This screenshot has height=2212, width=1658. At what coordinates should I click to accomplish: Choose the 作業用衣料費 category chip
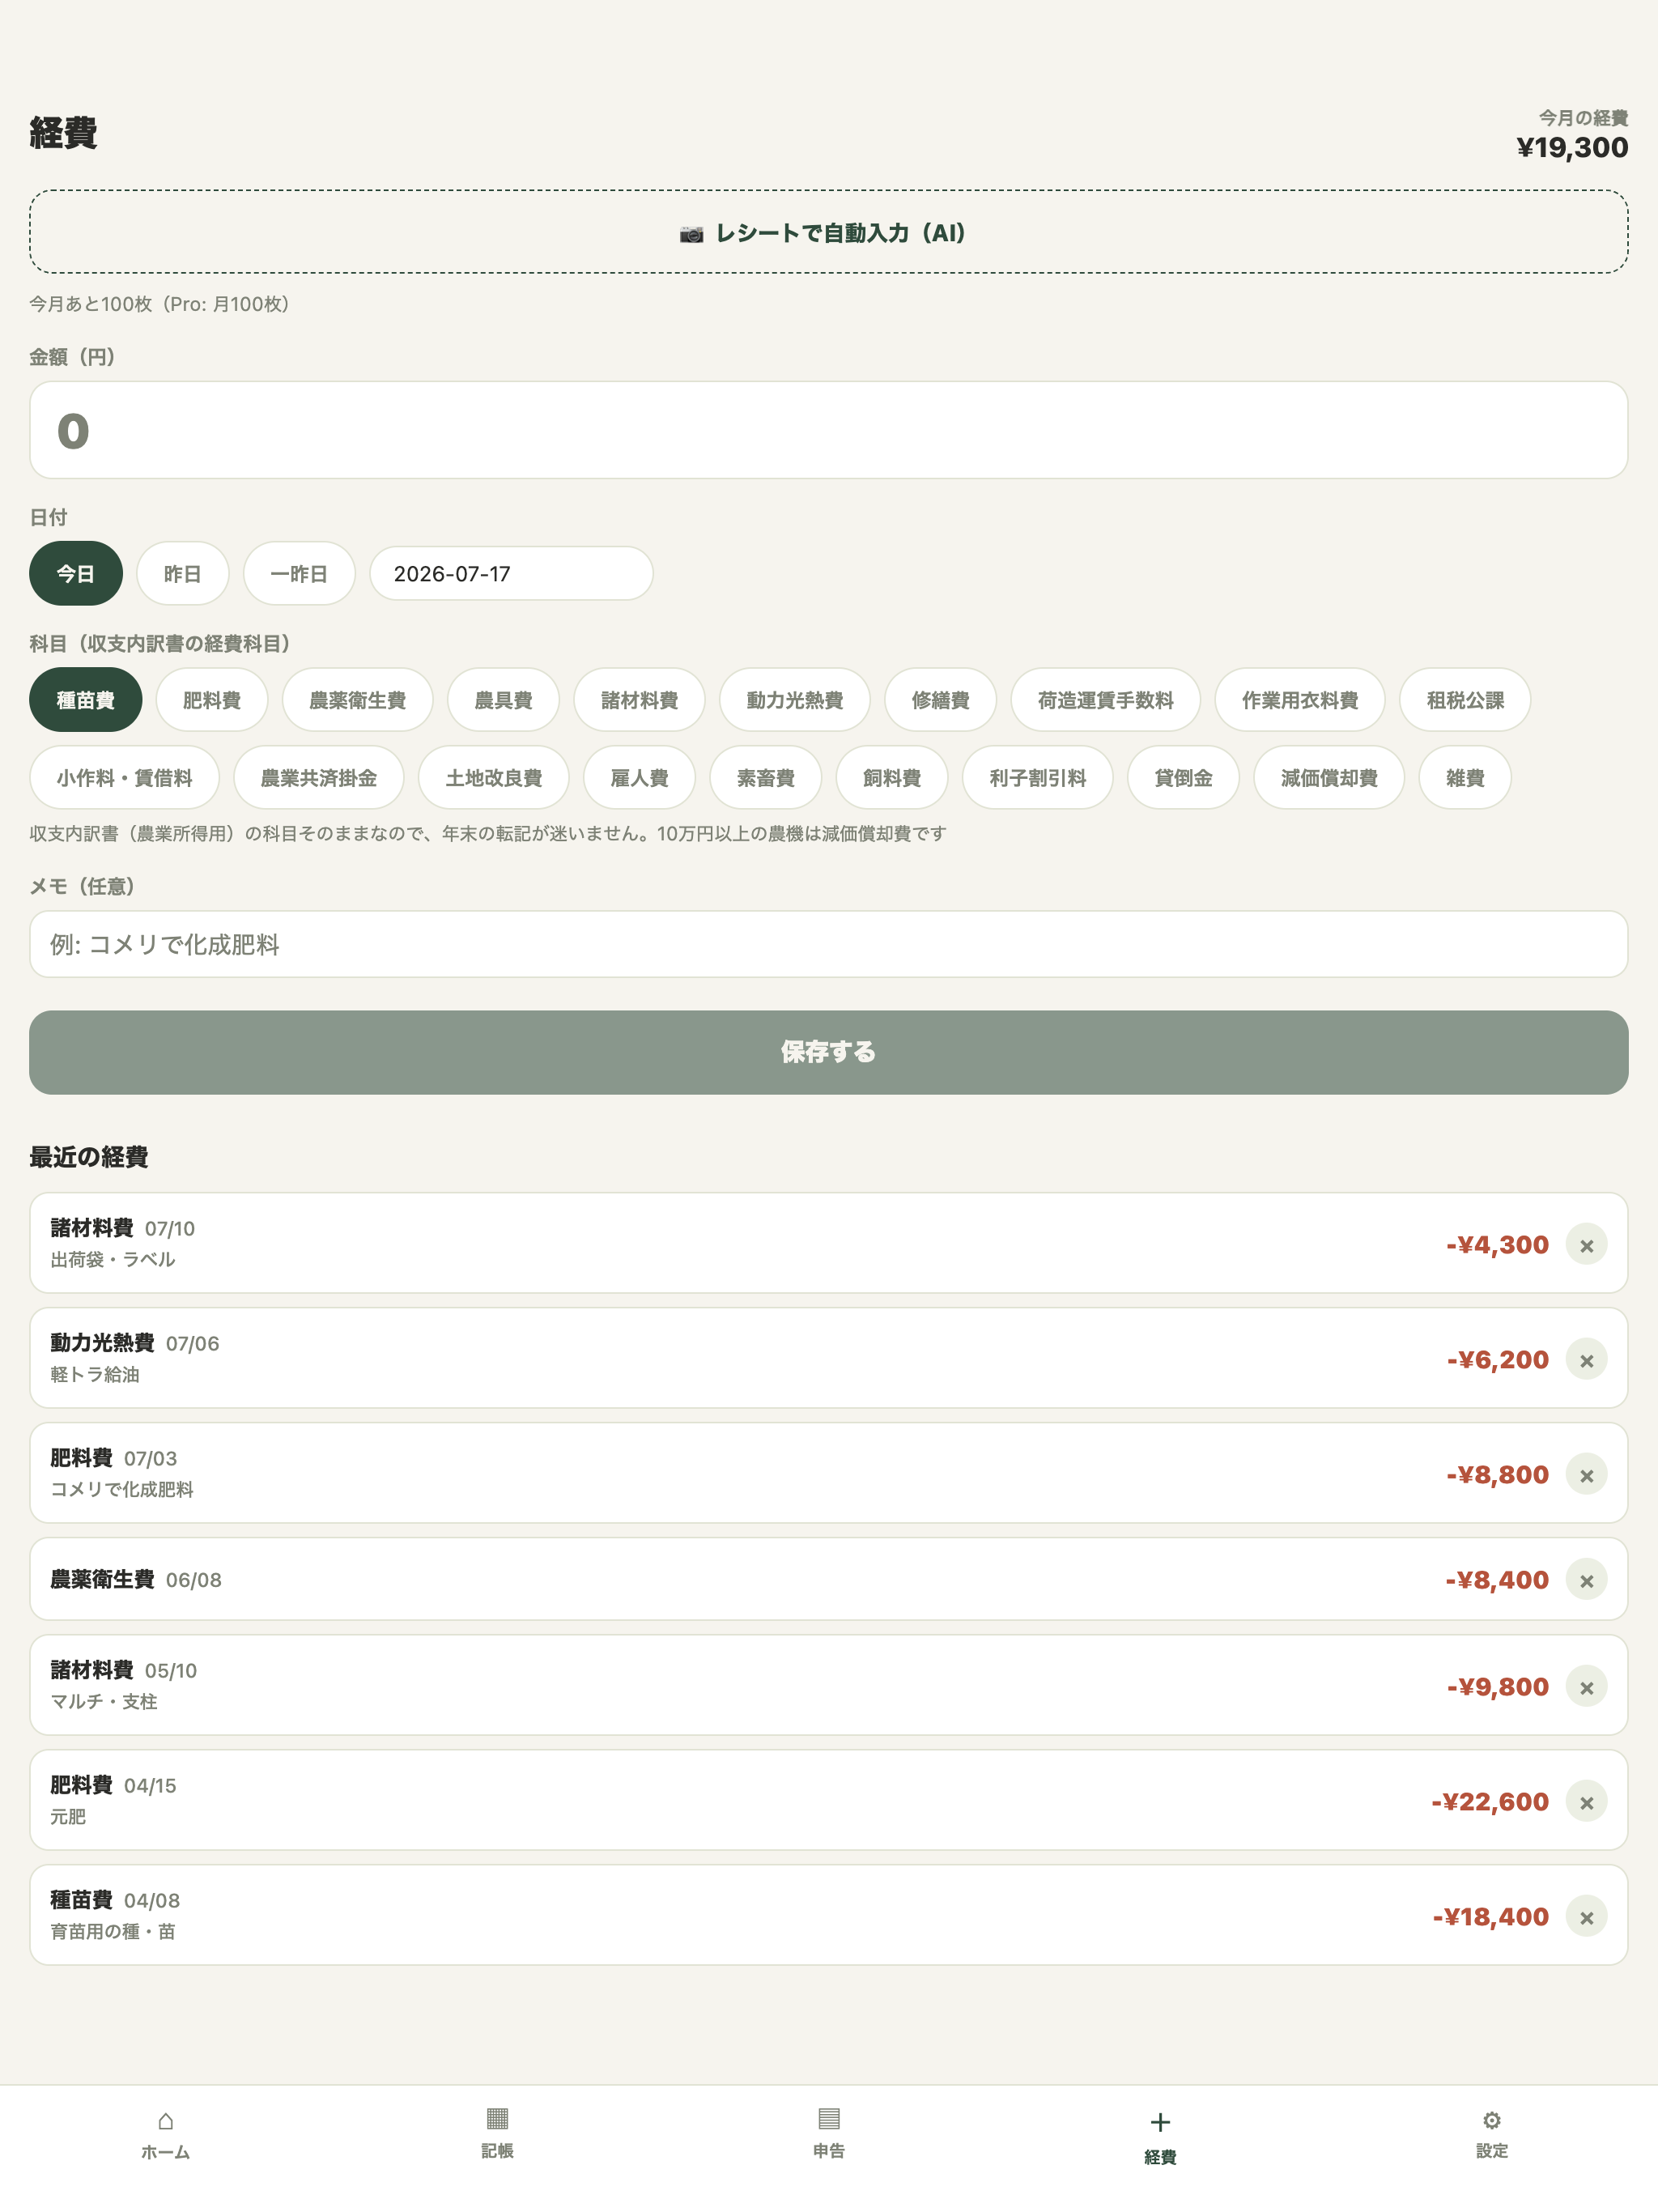[1300, 700]
